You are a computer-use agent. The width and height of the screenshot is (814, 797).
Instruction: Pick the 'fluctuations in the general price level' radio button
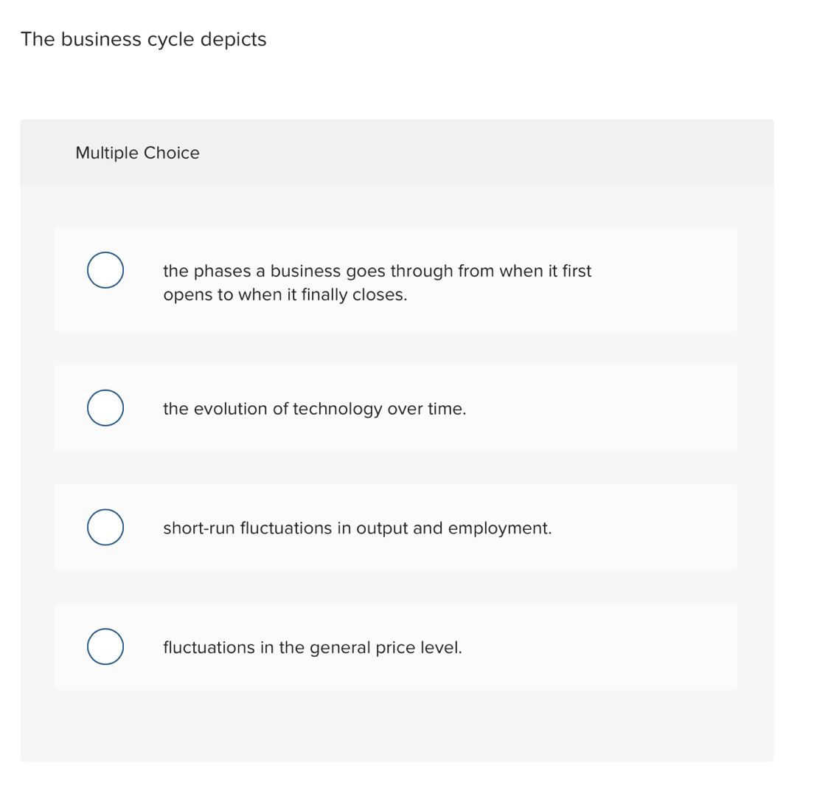[x=105, y=646]
